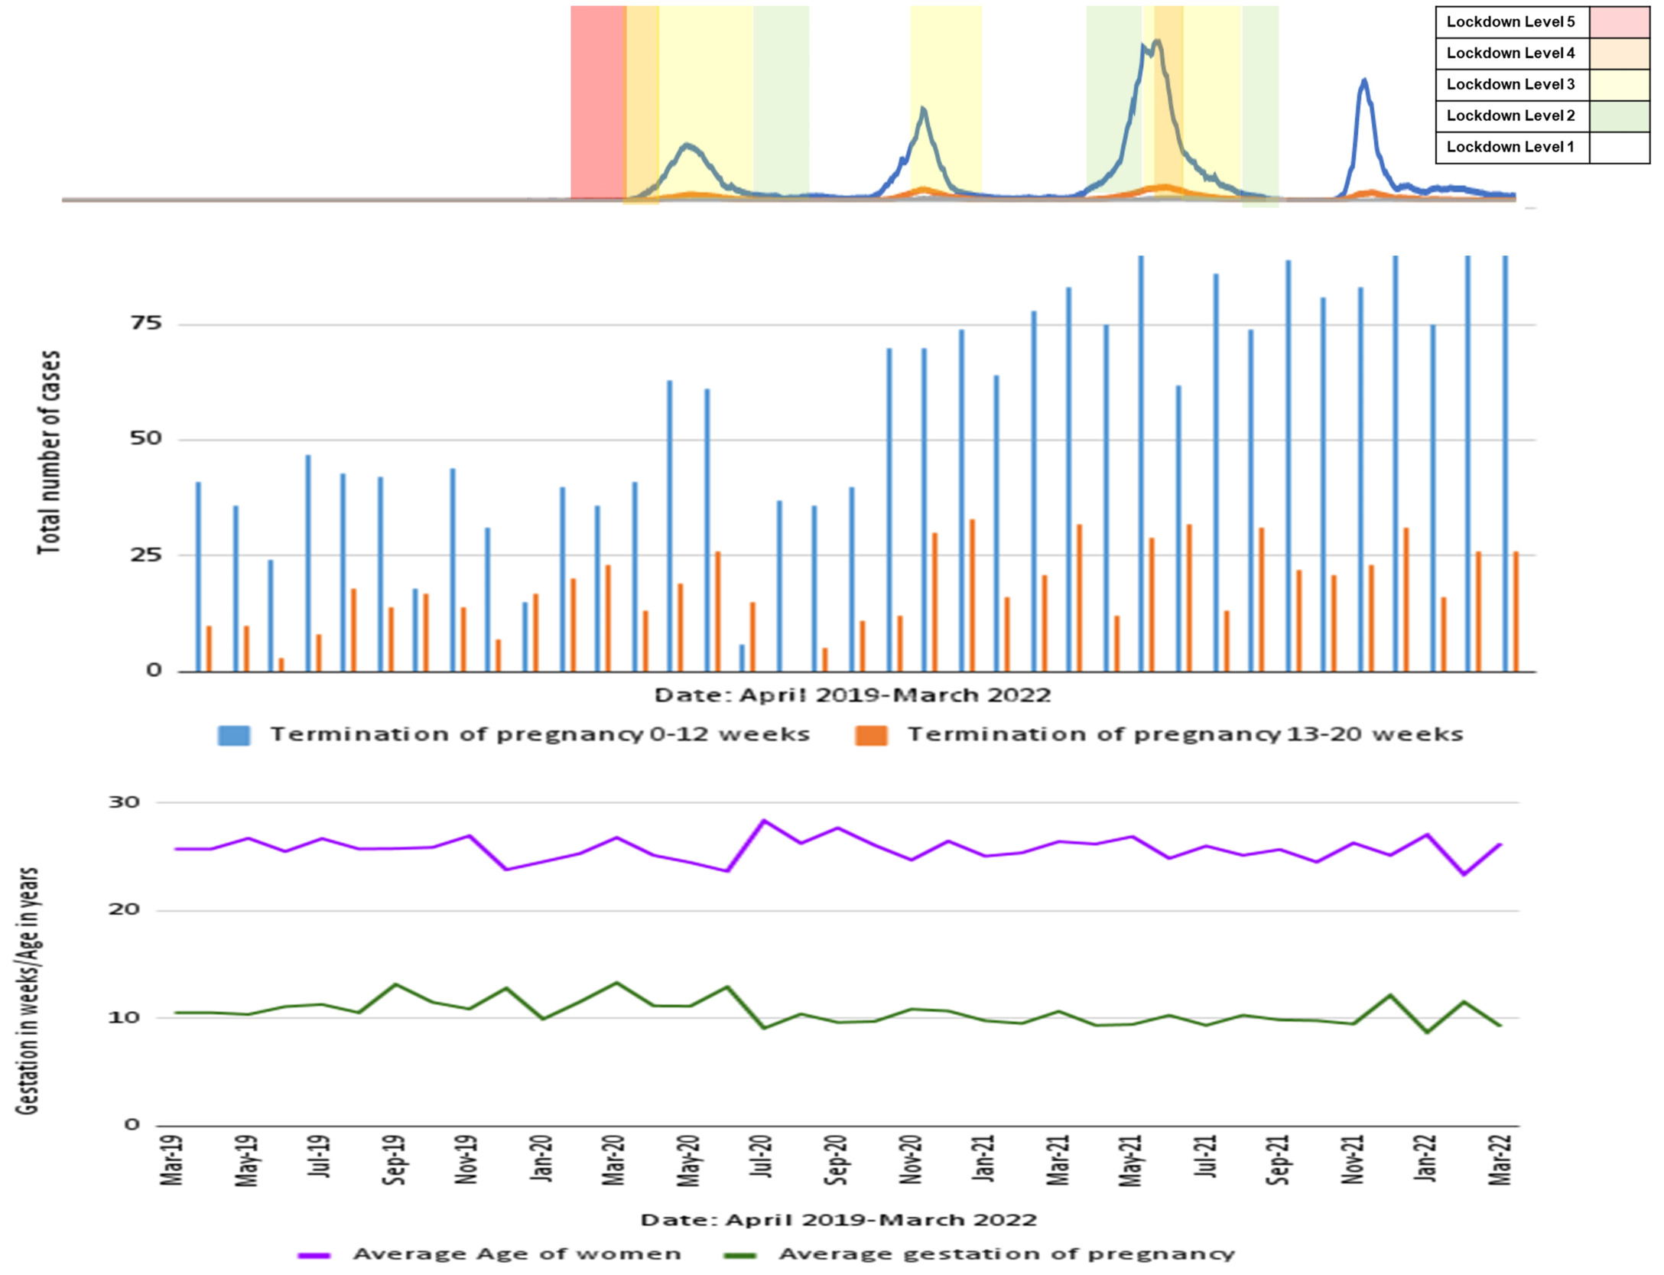Click the 75 gridline label on bar chart

[146, 324]
